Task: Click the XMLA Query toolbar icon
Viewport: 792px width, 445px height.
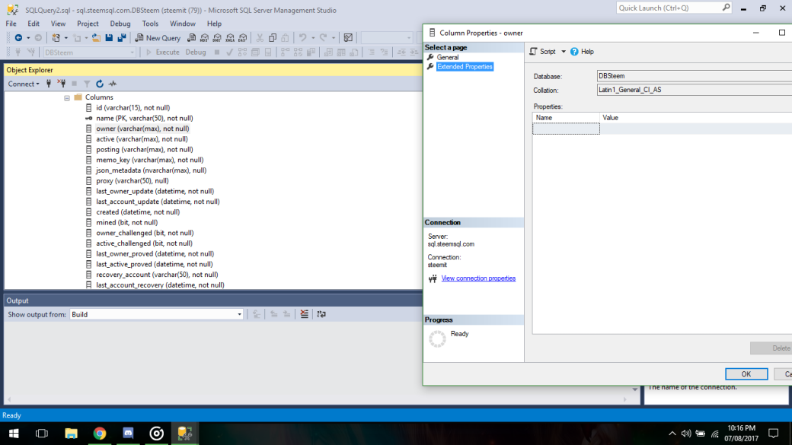Action: tap(230, 38)
